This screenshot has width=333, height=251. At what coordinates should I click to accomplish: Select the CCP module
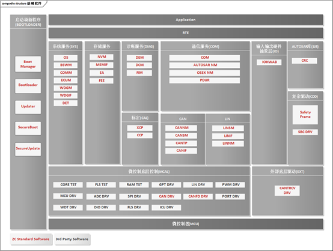[139, 135]
